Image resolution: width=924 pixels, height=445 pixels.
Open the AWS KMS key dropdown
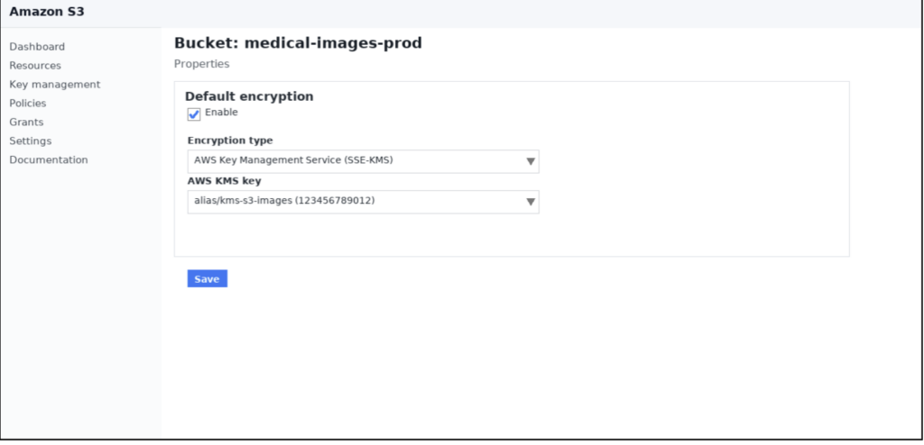363,202
